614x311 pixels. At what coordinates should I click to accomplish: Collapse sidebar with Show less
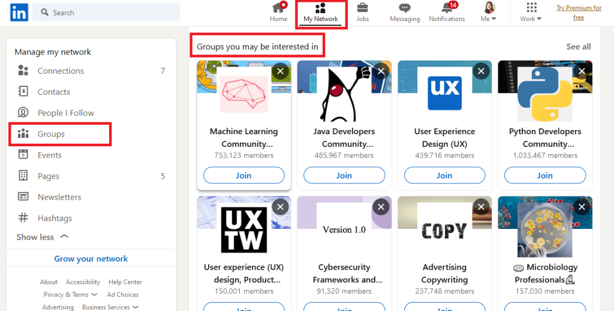point(43,237)
